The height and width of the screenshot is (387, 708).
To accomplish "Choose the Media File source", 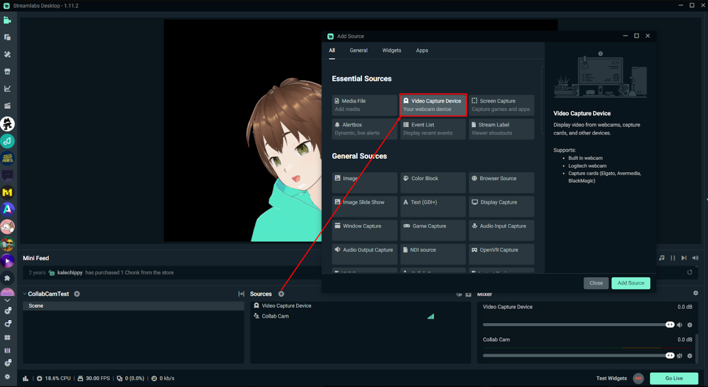I will 365,105.
